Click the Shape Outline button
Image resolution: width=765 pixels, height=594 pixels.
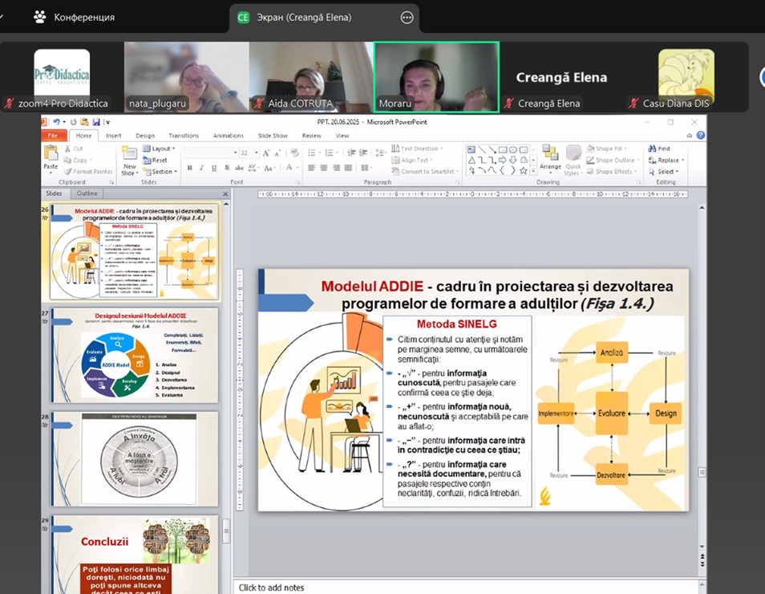point(613,161)
